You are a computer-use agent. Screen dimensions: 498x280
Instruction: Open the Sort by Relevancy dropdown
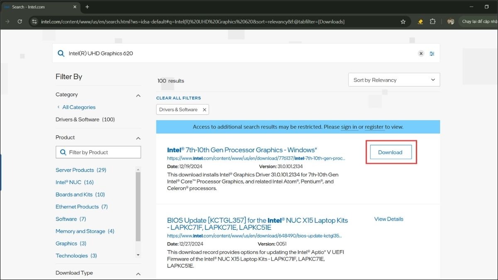click(394, 80)
